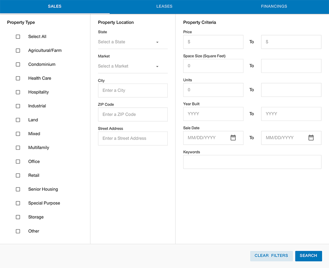The width and height of the screenshot is (329, 268).
Task: Open the Sale Date end calendar picker
Action: point(311,138)
